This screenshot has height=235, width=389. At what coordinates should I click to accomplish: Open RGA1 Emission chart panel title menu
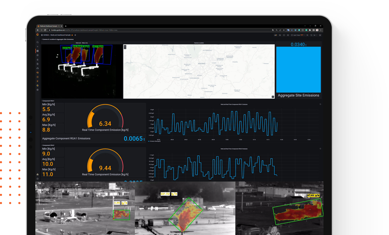(234, 104)
